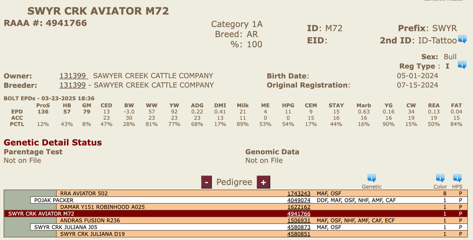Open RRA AVIATOR 502 registration 1743243

(x=299, y=194)
